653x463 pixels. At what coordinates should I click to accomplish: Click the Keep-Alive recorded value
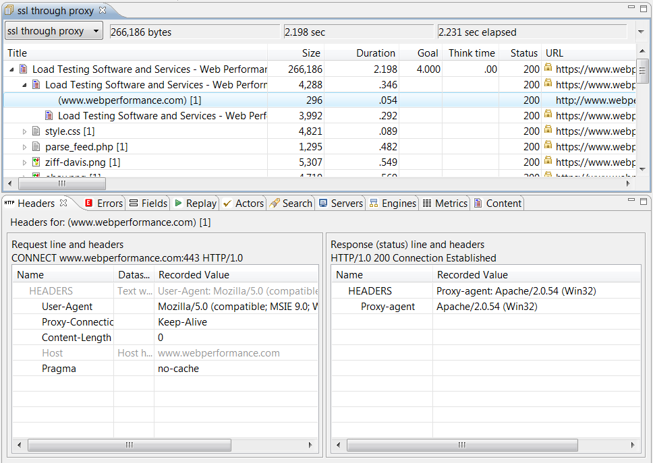coord(182,322)
